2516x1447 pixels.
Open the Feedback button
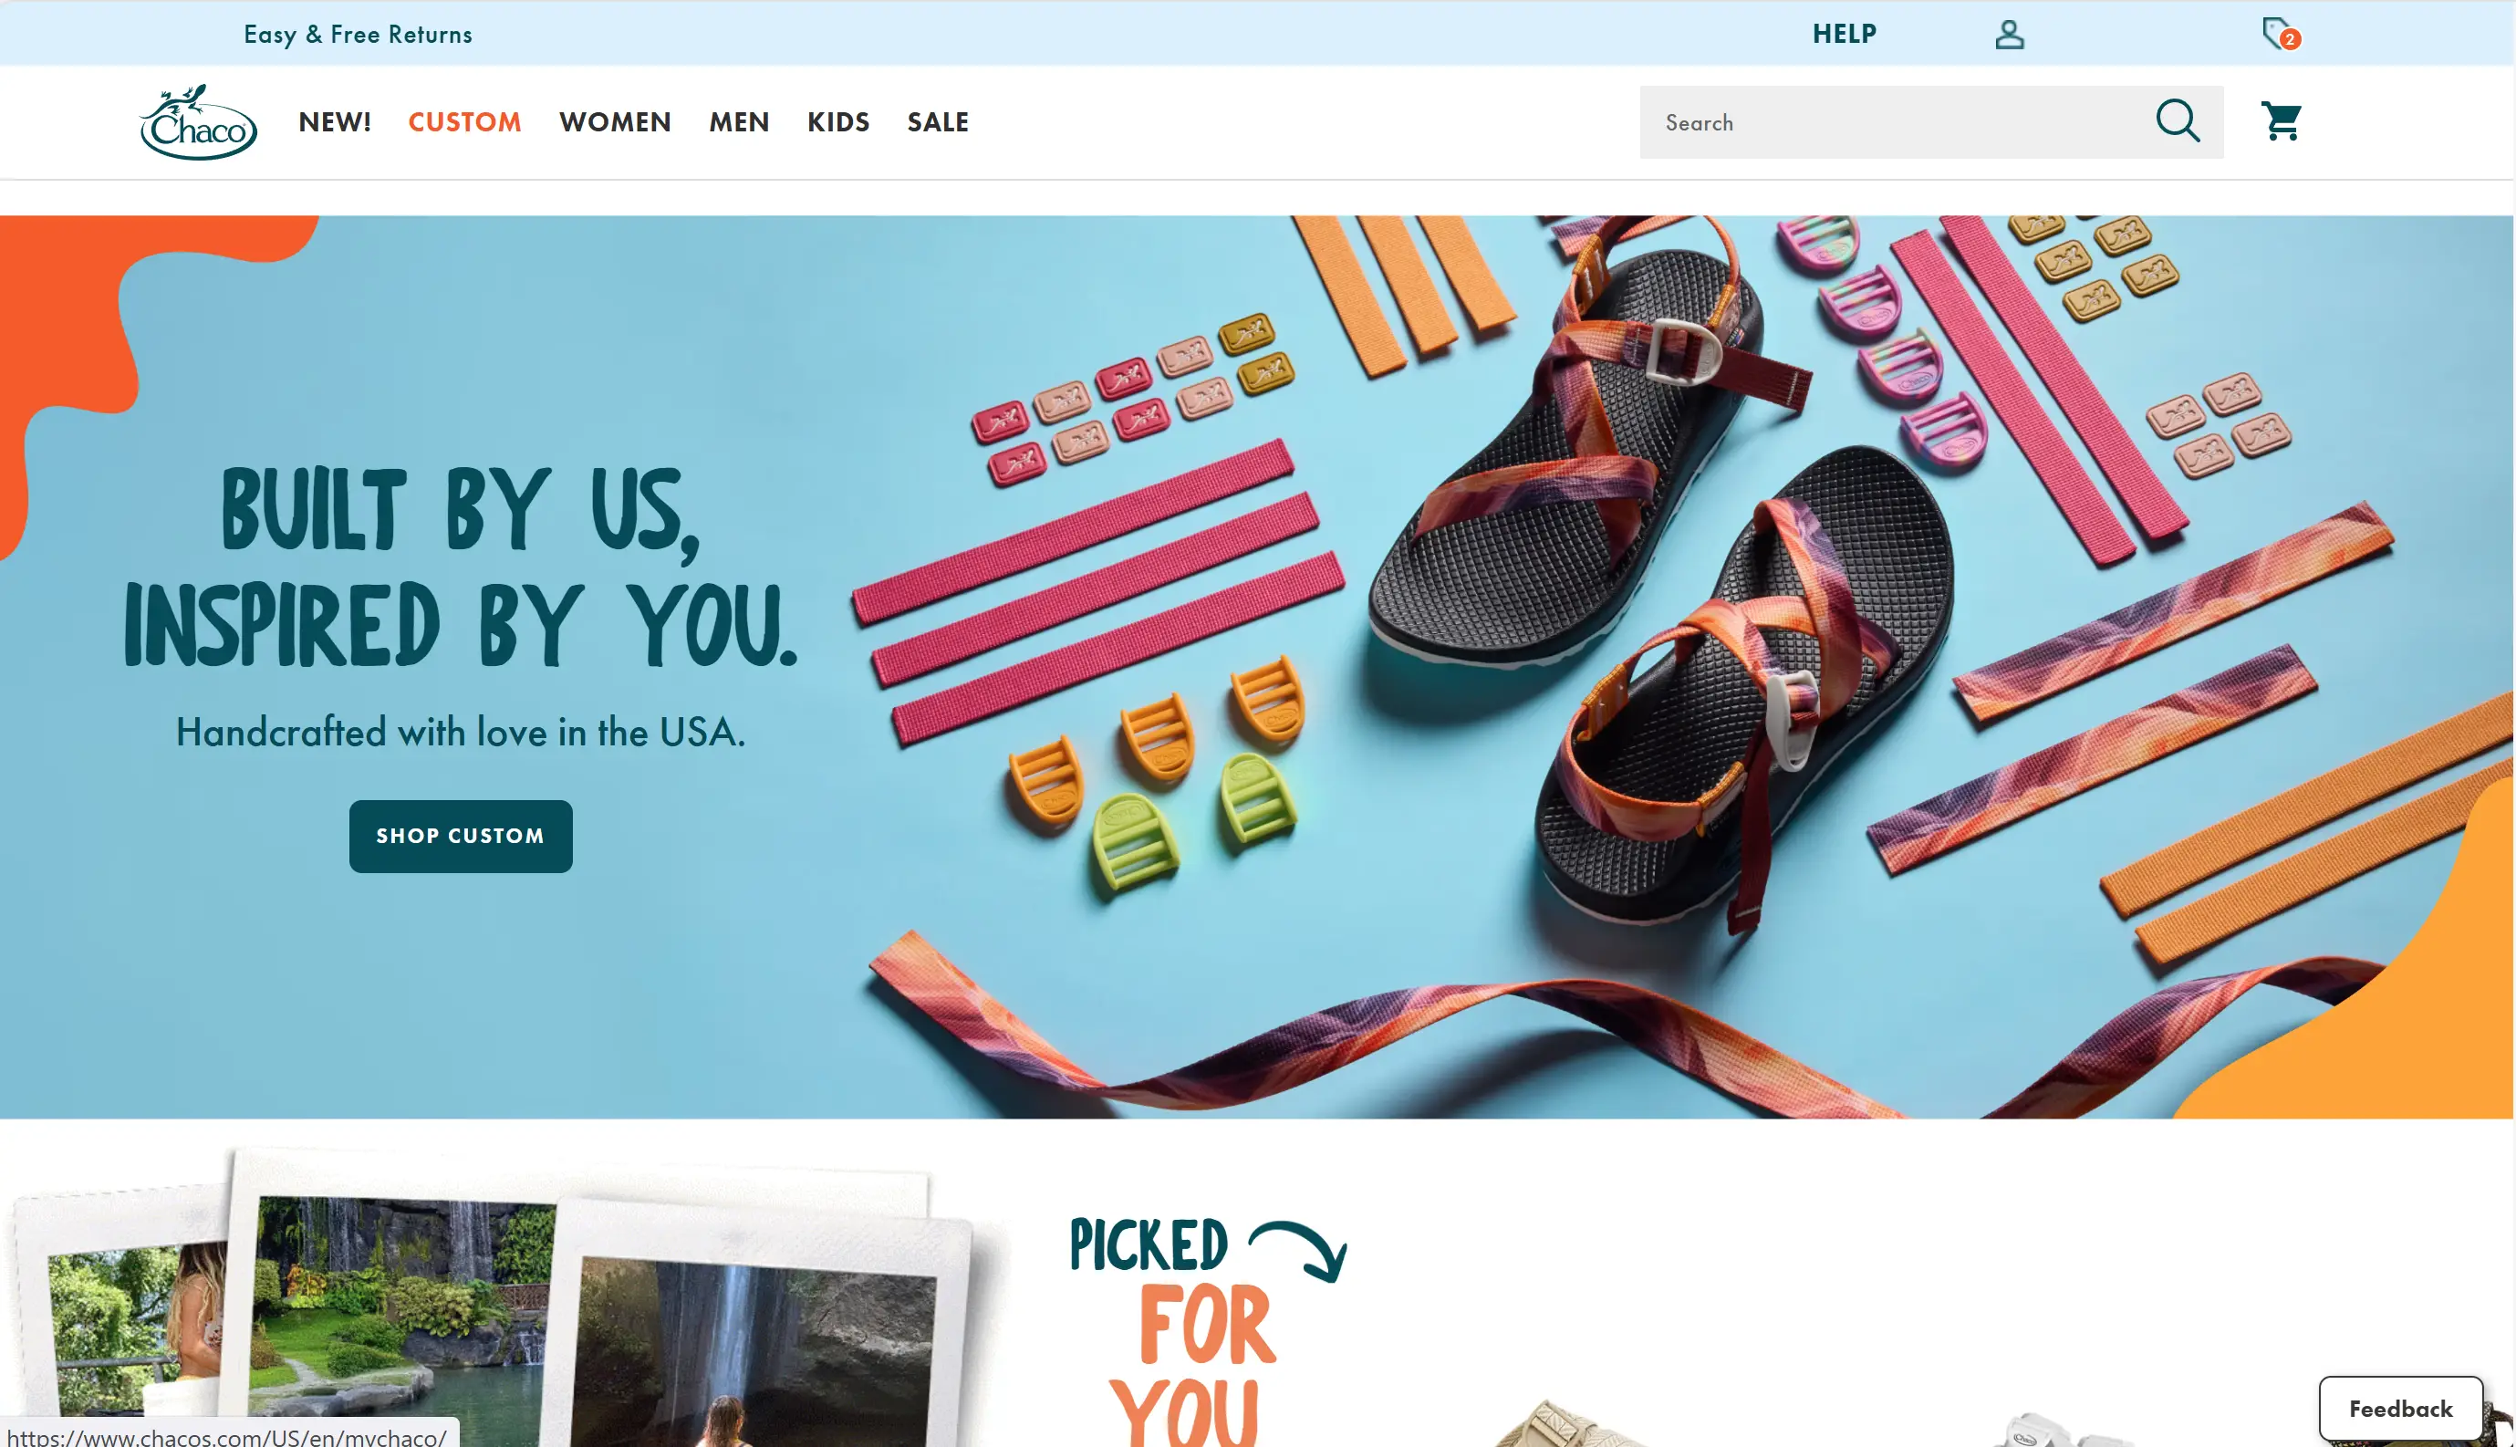(x=2401, y=1410)
